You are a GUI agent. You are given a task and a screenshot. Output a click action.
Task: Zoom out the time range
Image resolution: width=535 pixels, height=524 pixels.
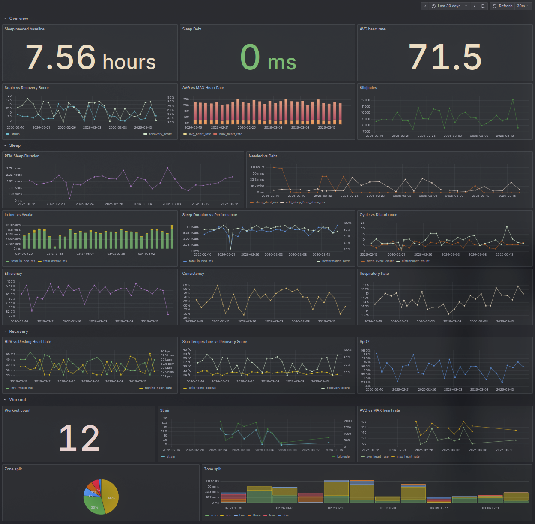click(483, 6)
